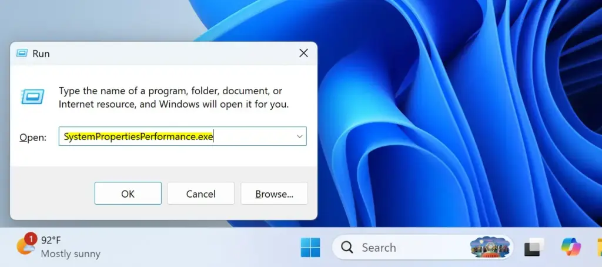Click the 'Mostly sunny' weather text

coord(71,254)
